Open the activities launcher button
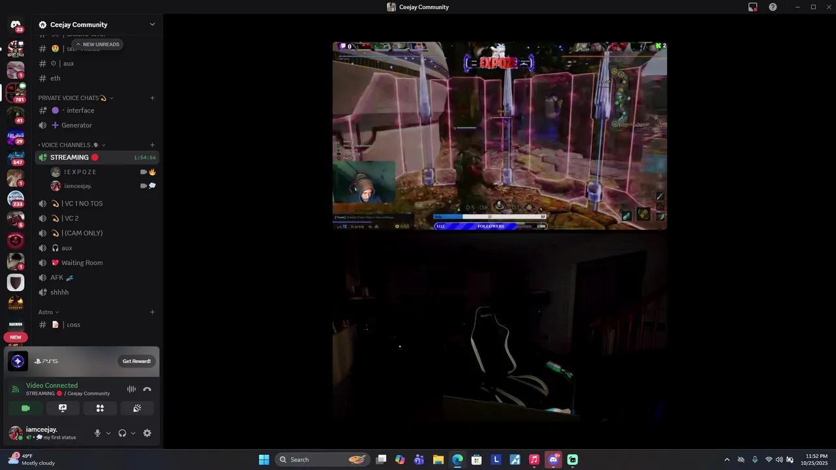This screenshot has width=836, height=470. [x=100, y=408]
